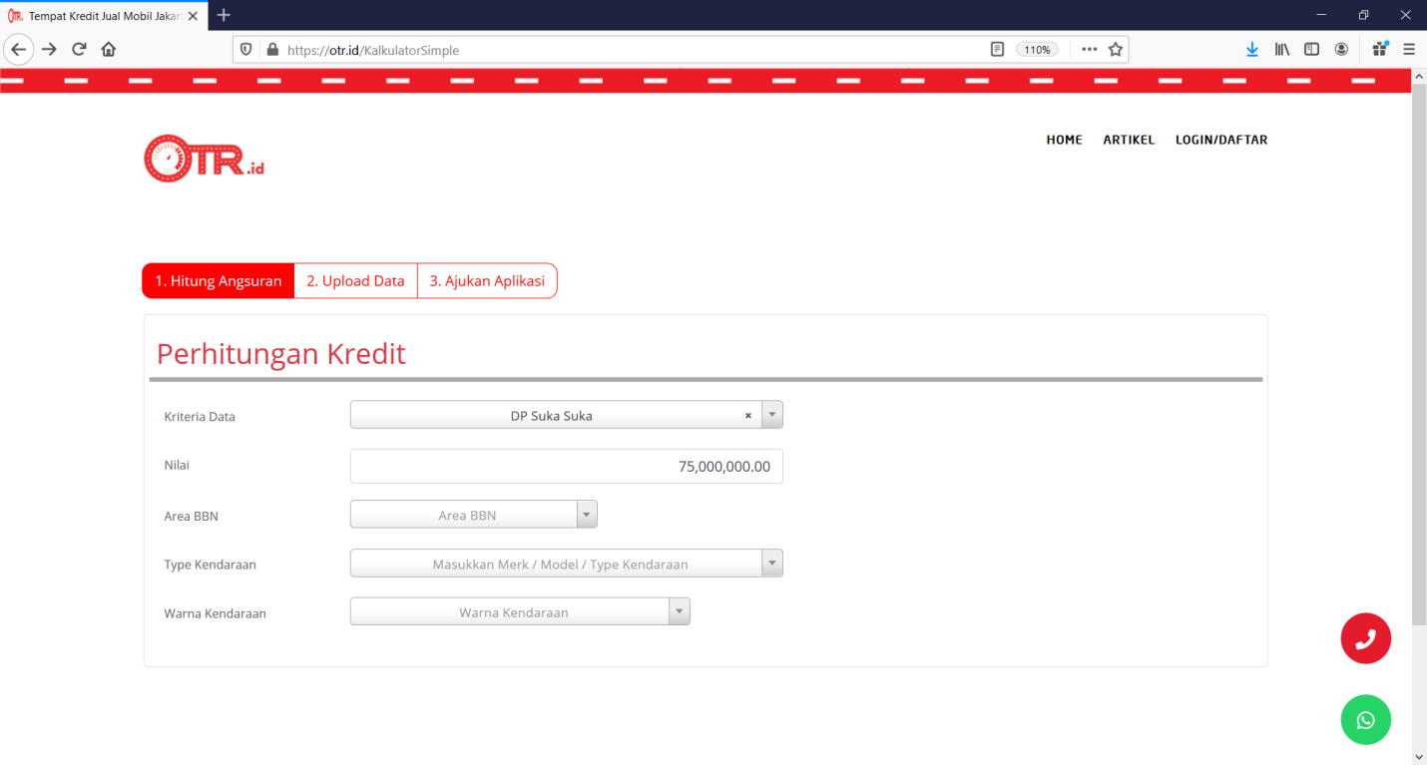The image size is (1427, 765).
Task: Clear the DP Suka Suka selection
Action: click(747, 416)
